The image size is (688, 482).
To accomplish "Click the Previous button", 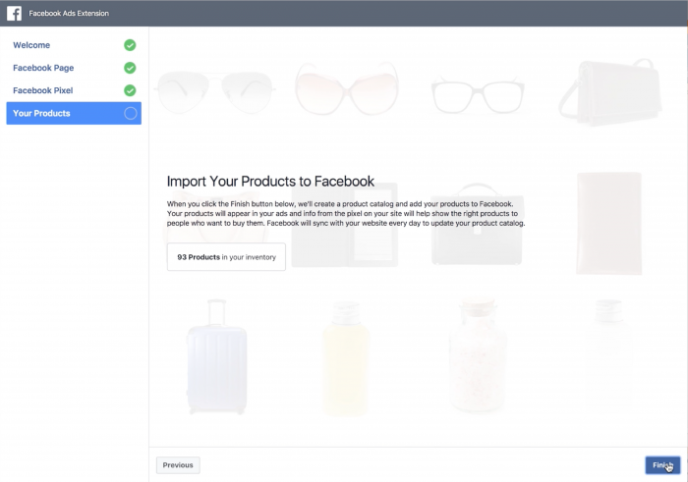I will 178,465.
